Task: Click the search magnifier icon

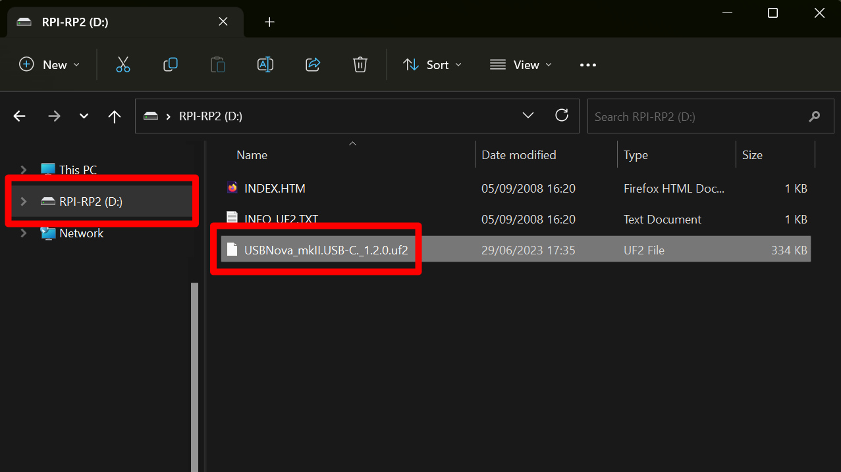Action: point(815,116)
